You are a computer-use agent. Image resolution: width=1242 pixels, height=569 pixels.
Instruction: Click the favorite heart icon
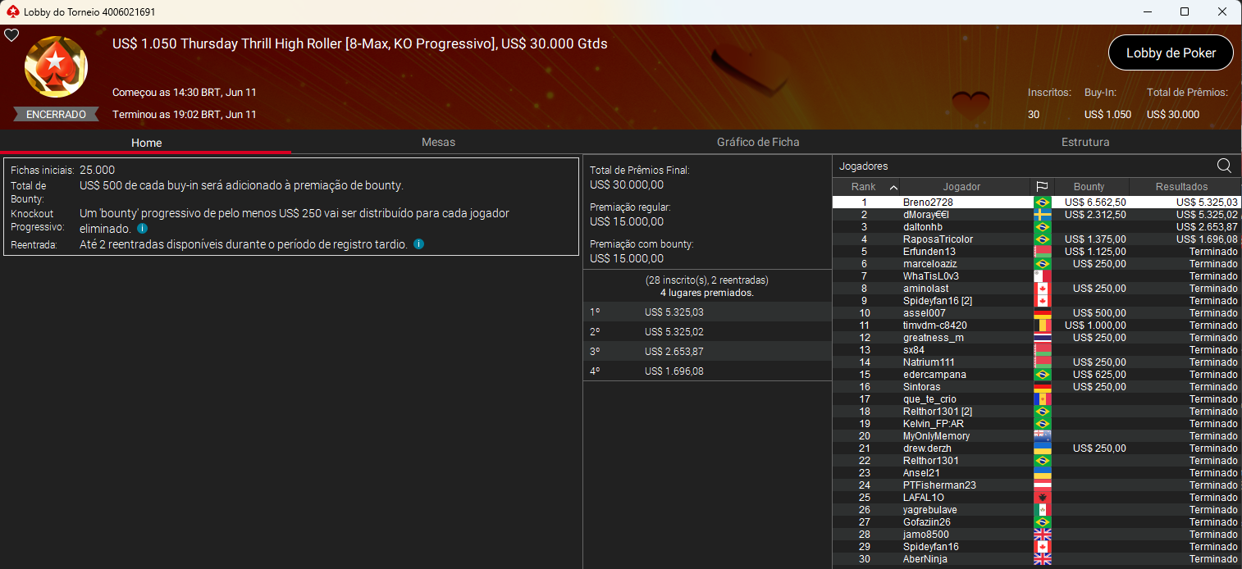click(11, 35)
